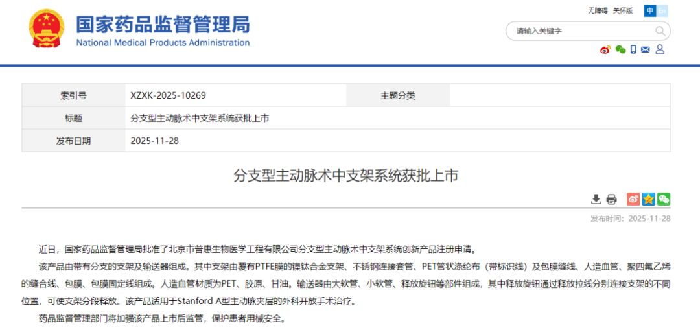Click National Medical Products Administration text
The height and width of the screenshot is (332, 700).
pyautogui.click(x=163, y=43)
